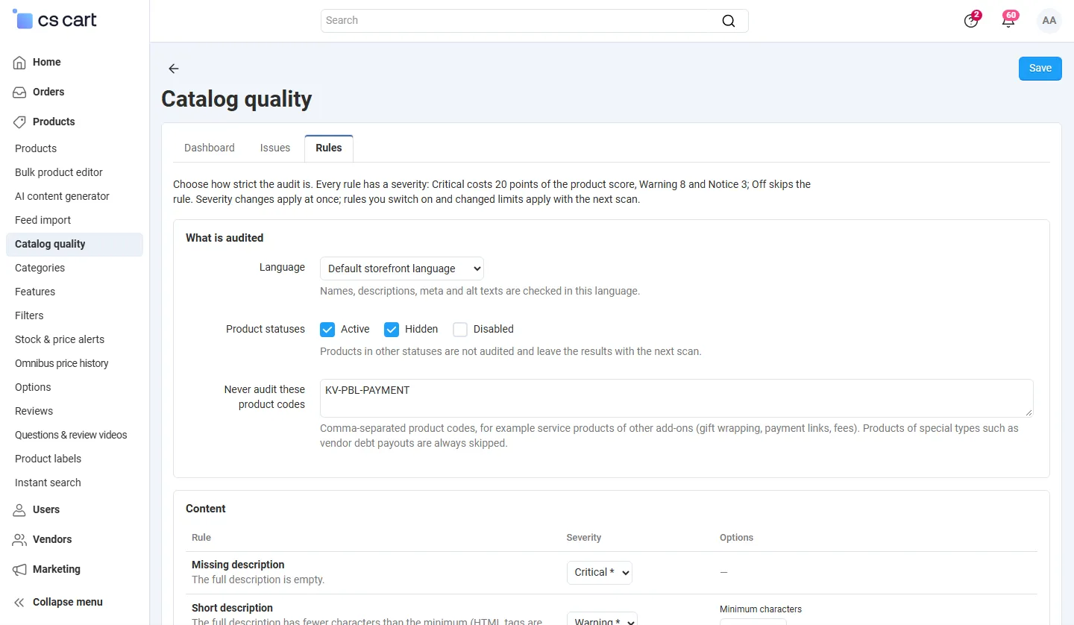
Task: Click the CS-Cart logo
Action: (x=54, y=20)
